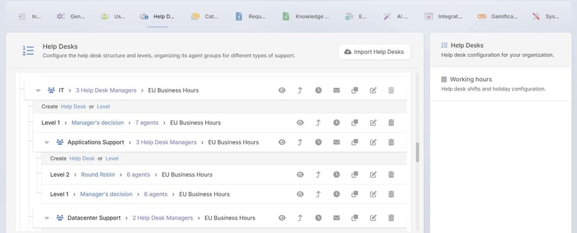Toggle the eye icon for Level 1 with 7 agents
This screenshot has width=577, height=233.
[x=300, y=123]
